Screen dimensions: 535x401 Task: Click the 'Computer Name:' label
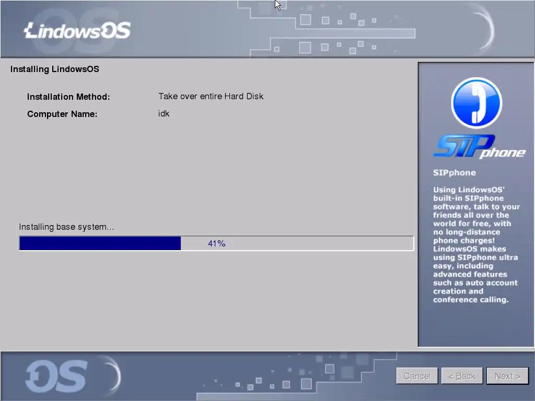click(63, 114)
